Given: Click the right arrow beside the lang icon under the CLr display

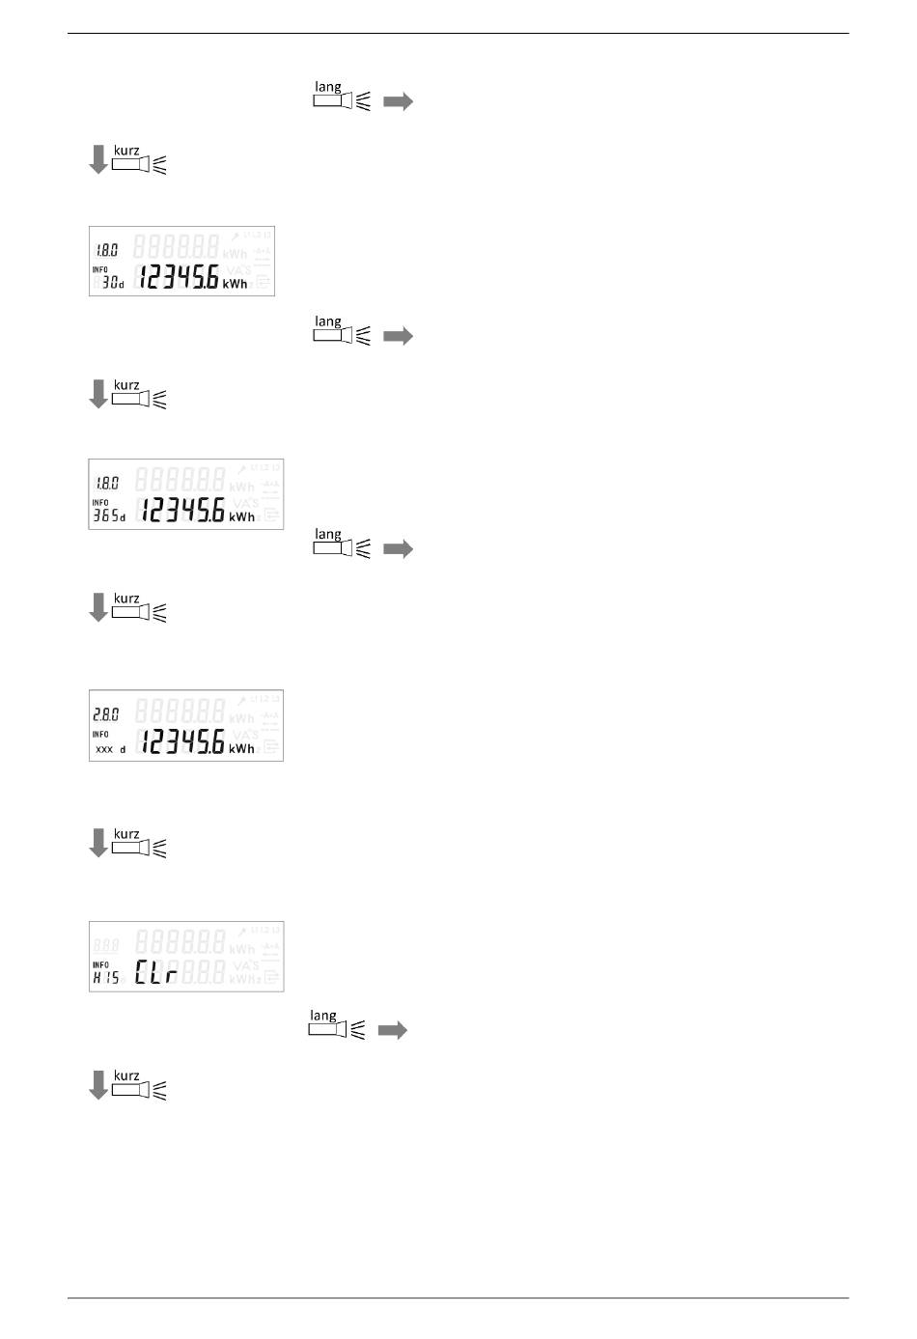Looking at the screenshot, I should 393,1031.
